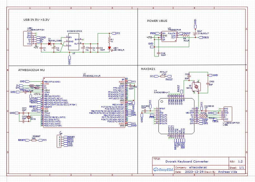
Task: Select the CX11 22pF capacitor
Action: 23,113
